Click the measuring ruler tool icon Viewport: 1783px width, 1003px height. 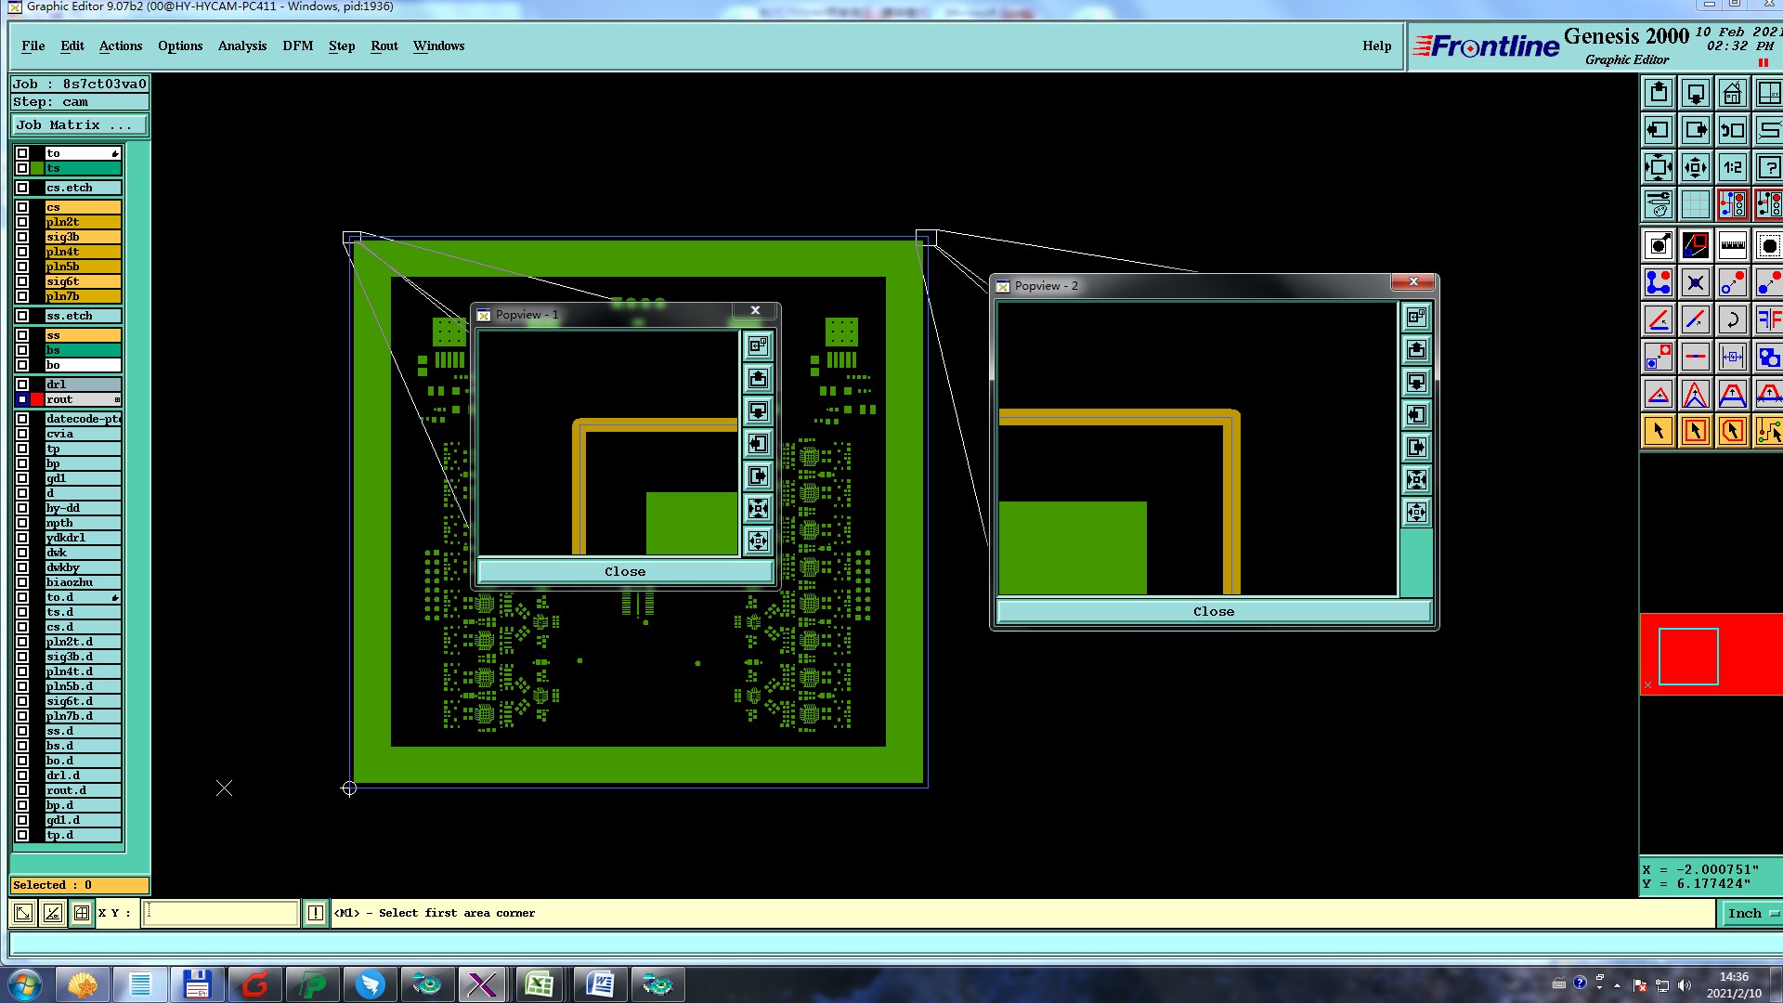tap(1732, 246)
